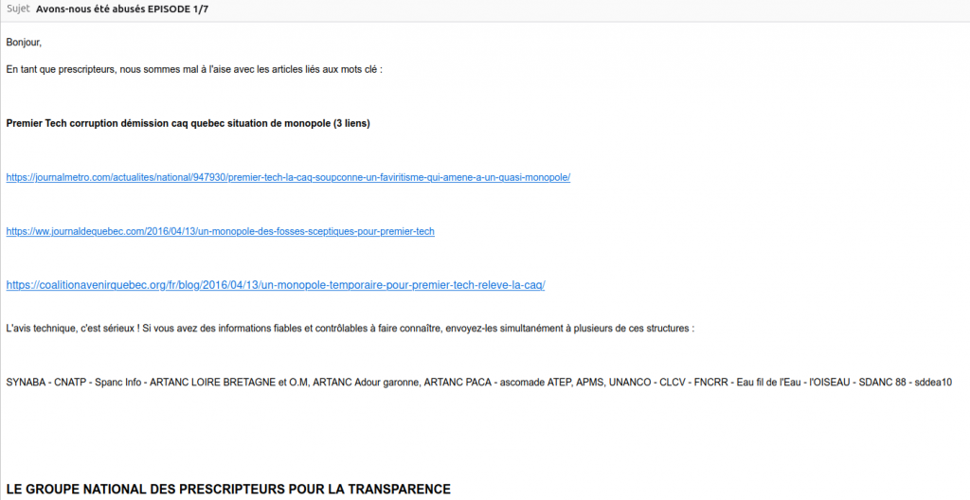Click the heading 'LE GROUPE NATIONAL DES PRESCRIPTEURS'
Image resolution: width=970 pixels, height=500 pixels.
pyautogui.click(x=228, y=490)
